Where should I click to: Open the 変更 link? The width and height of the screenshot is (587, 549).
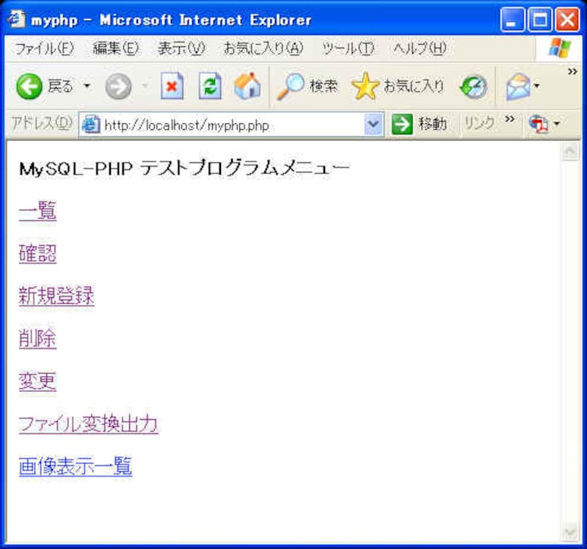(x=38, y=381)
